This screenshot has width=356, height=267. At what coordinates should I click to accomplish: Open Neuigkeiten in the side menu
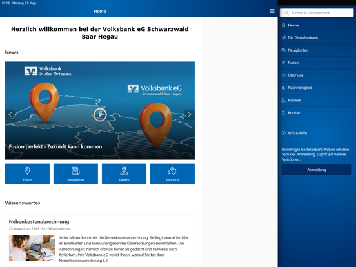click(317, 50)
